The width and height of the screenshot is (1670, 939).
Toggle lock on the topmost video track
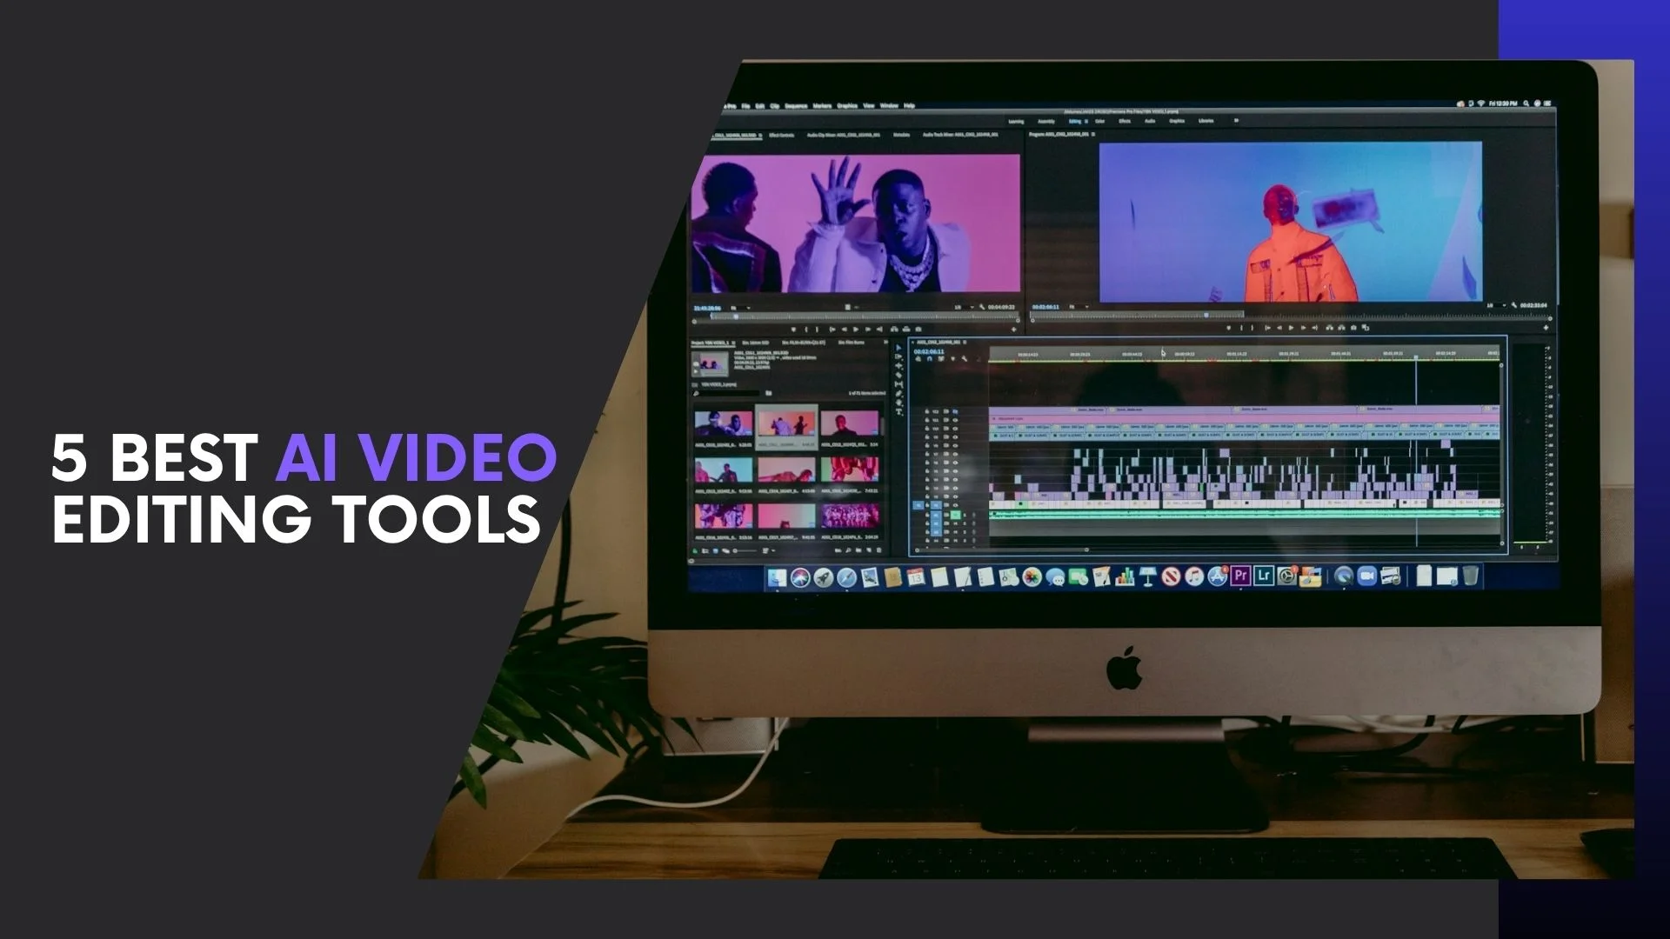click(927, 411)
